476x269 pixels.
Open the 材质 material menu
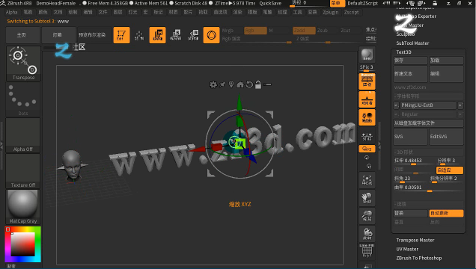pyautogui.click(x=173, y=12)
